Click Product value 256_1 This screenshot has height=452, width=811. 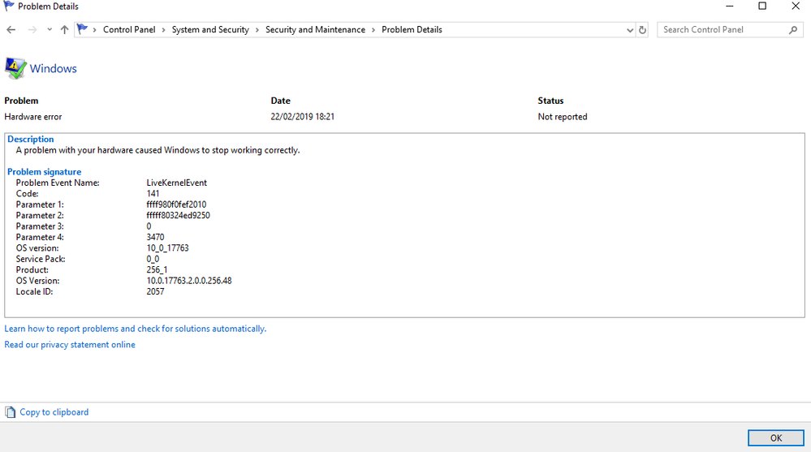pos(157,269)
